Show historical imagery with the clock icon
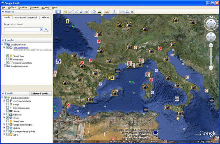 (x=94, y=12)
